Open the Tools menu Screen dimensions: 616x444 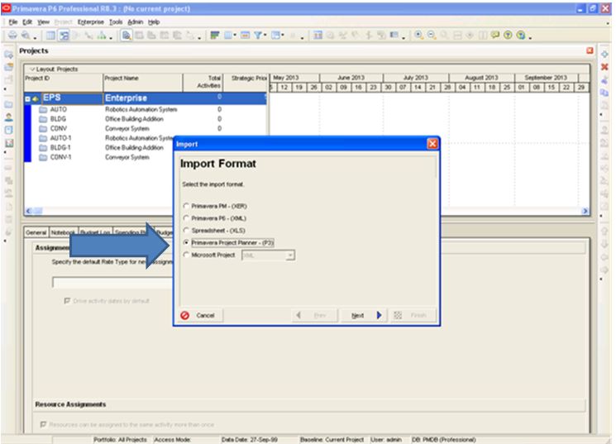point(117,21)
